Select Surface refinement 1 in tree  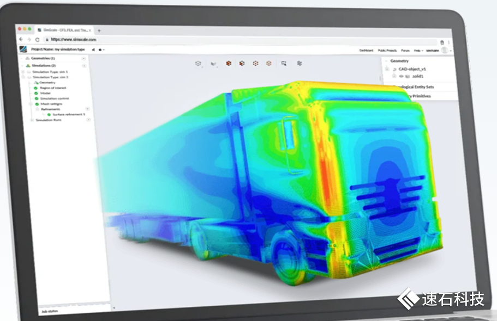(68, 114)
